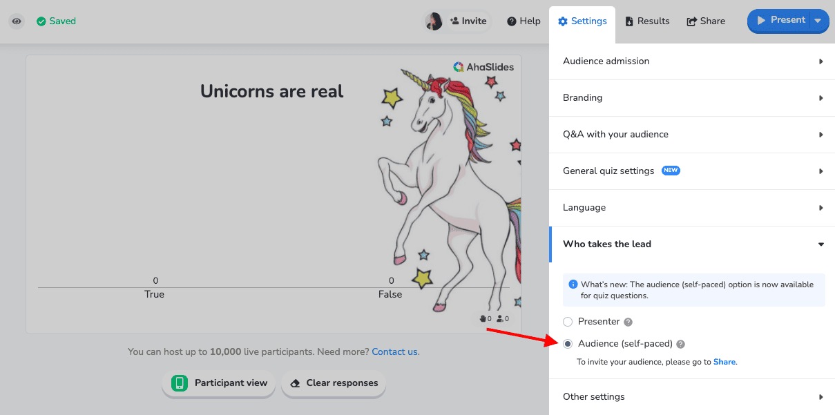
Task: Click the What's new notice text
Action: click(697, 290)
